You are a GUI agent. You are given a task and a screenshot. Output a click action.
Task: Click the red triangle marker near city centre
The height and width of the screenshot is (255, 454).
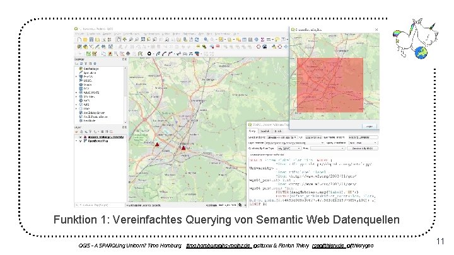point(183,148)
